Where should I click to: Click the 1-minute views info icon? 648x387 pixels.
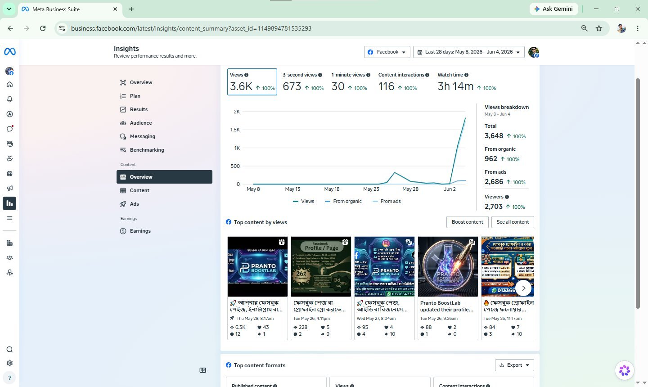pos(368,75)
